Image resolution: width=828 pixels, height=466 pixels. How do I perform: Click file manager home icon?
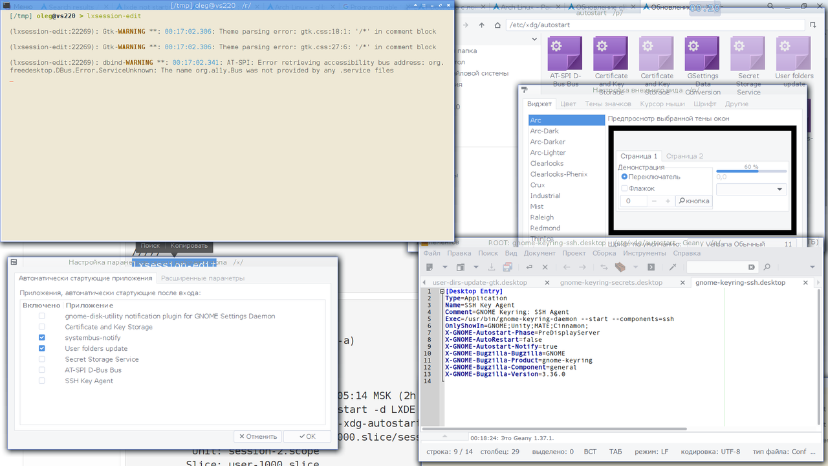click(x=498, y=25)
